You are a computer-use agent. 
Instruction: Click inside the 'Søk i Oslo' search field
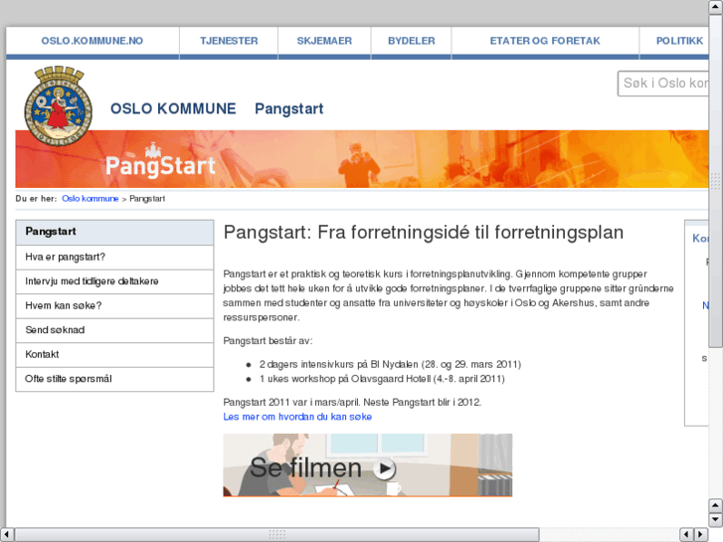click(663, 84)
